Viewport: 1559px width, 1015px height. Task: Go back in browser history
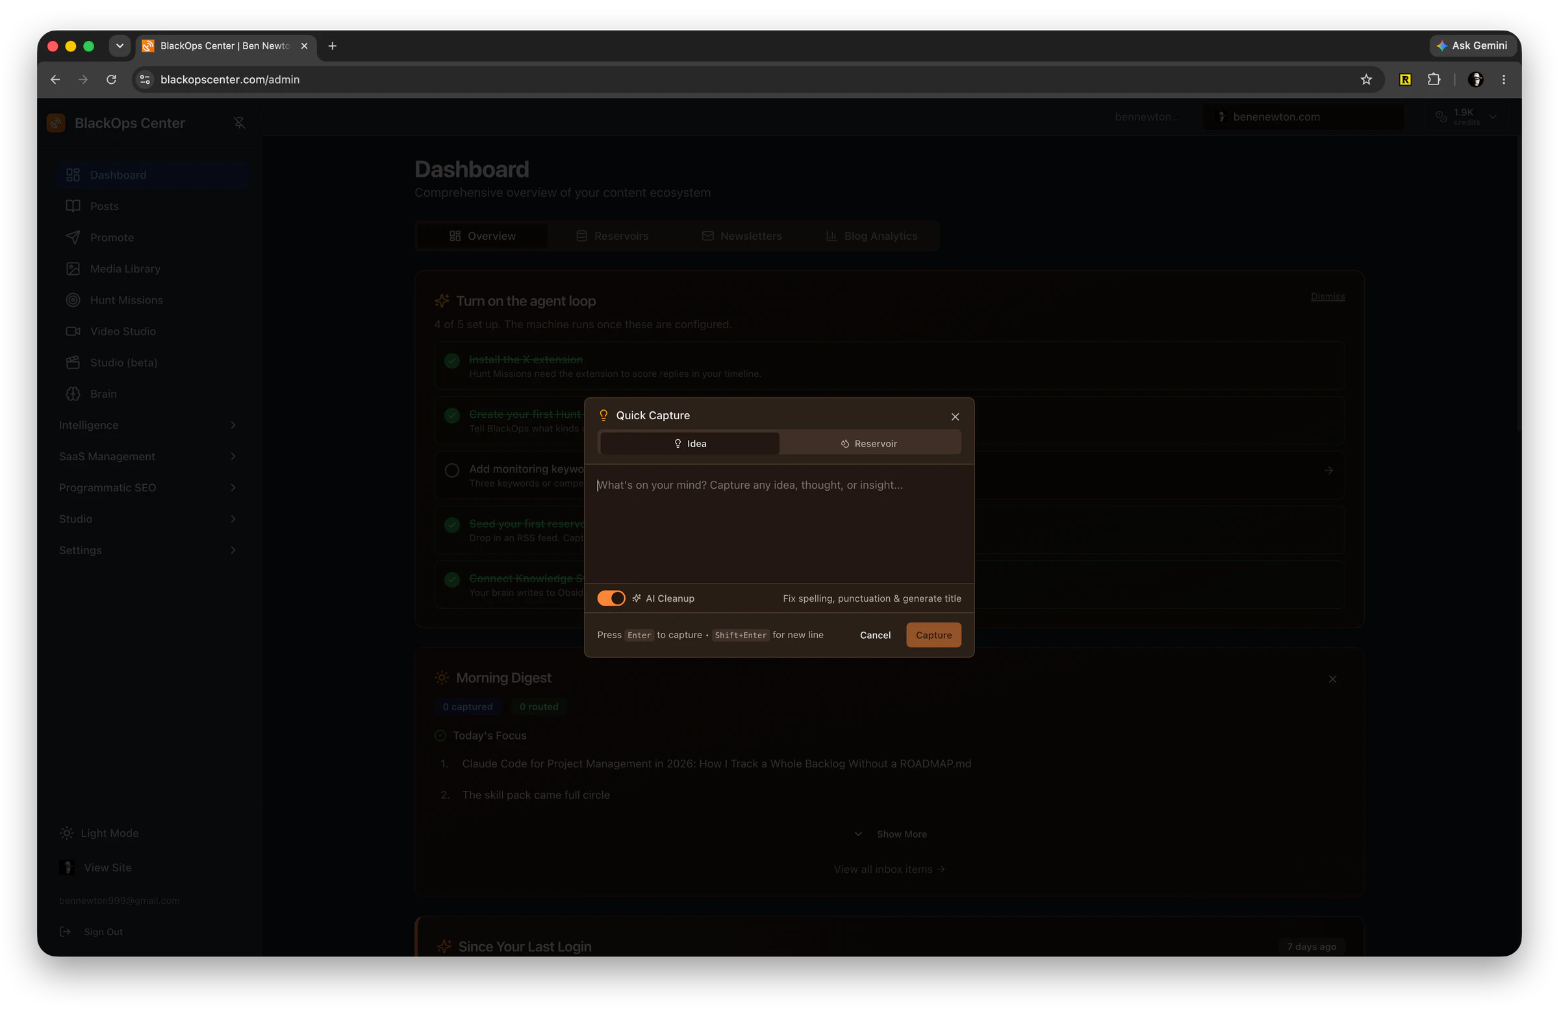pyautogui.click(x=55, y=79)
